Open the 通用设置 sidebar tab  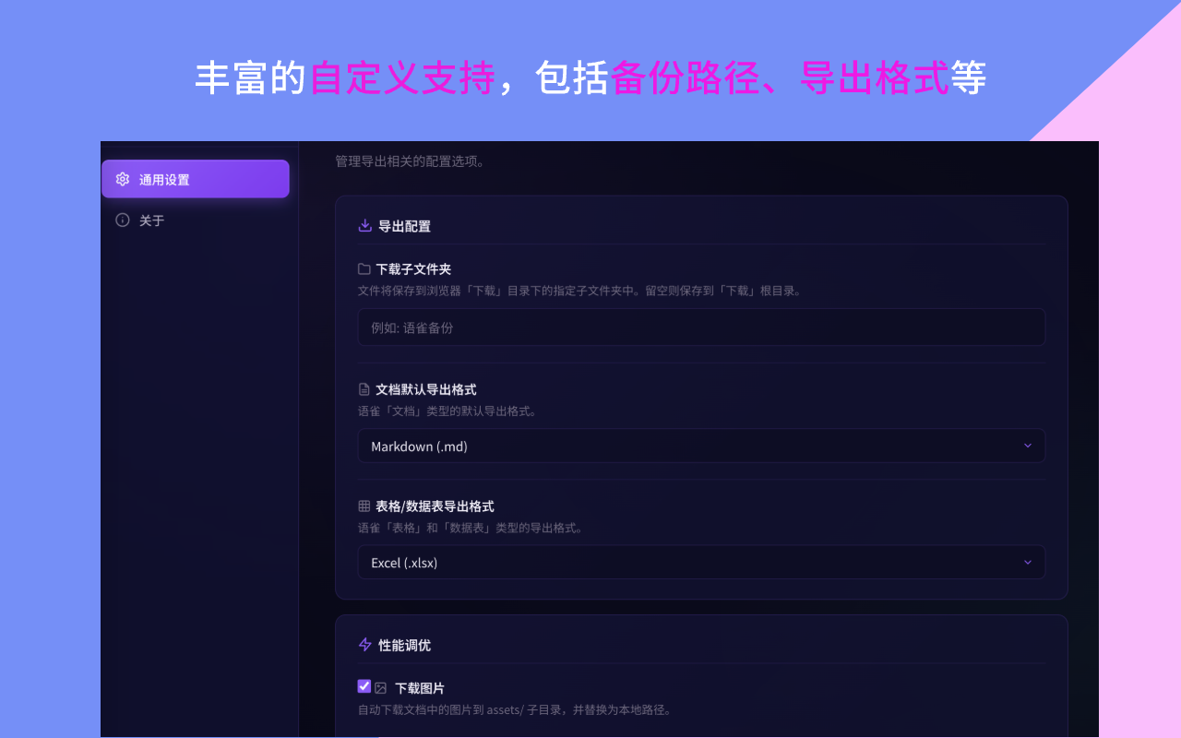pos(196,179)
